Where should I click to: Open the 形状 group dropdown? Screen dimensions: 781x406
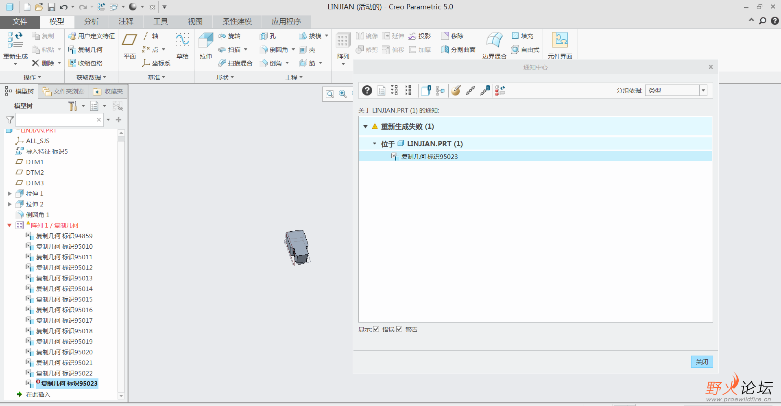point(225,77)
